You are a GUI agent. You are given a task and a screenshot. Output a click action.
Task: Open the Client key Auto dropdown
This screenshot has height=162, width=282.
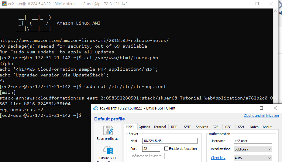coord(253,158)
